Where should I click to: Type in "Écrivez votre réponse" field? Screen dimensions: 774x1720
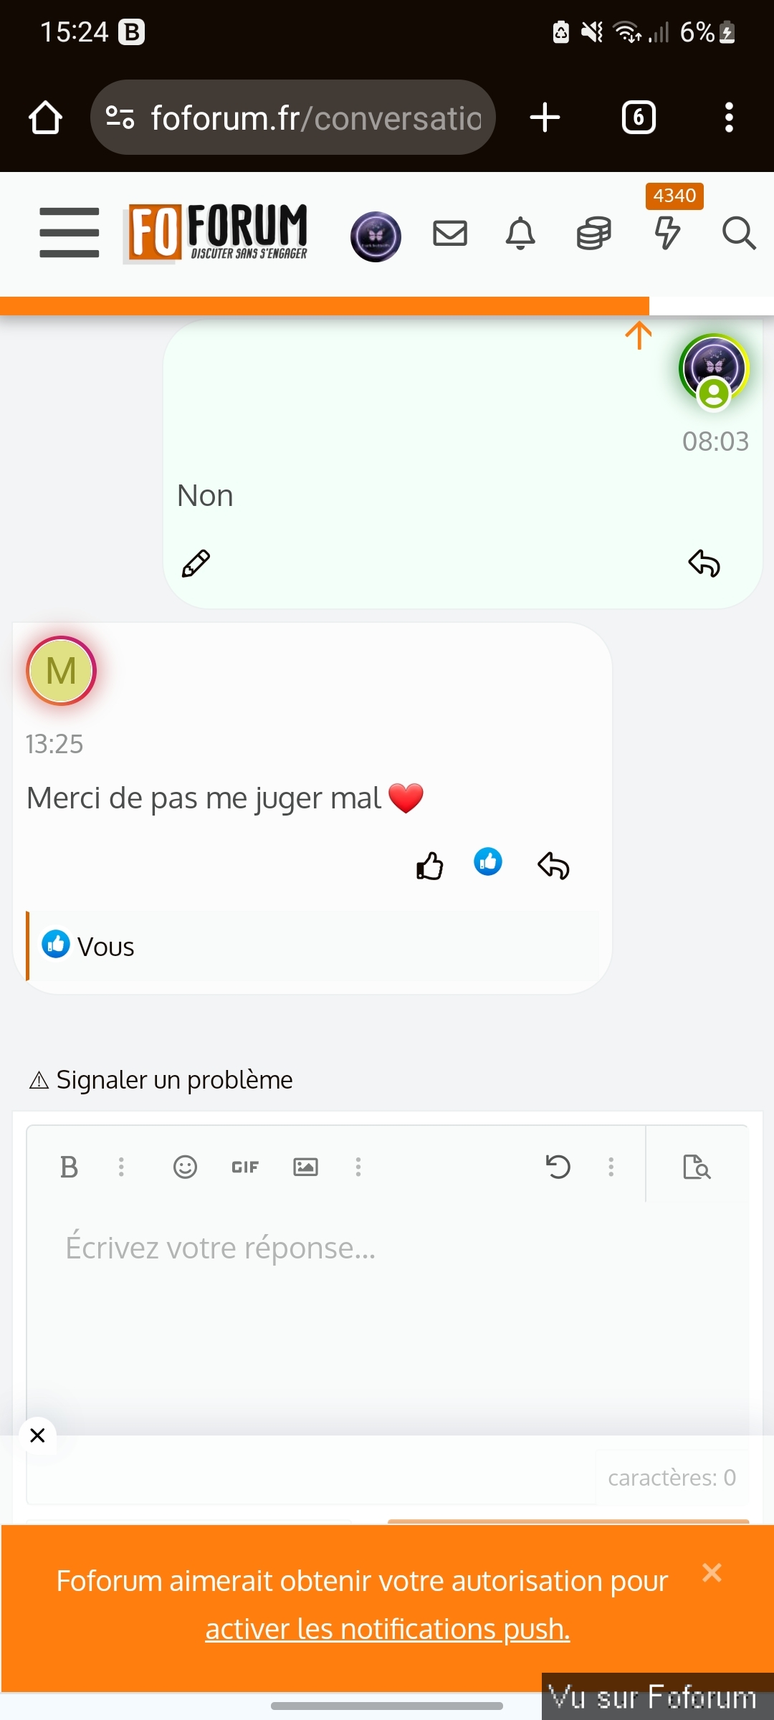(x=387, y=1290)
